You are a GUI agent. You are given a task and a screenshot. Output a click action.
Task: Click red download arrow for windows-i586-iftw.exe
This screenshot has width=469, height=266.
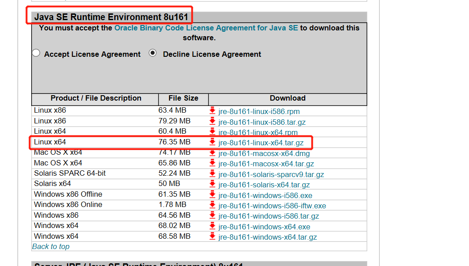212,205
